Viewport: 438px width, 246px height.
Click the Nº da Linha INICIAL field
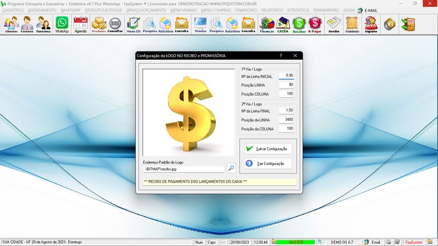coord(286,75)
